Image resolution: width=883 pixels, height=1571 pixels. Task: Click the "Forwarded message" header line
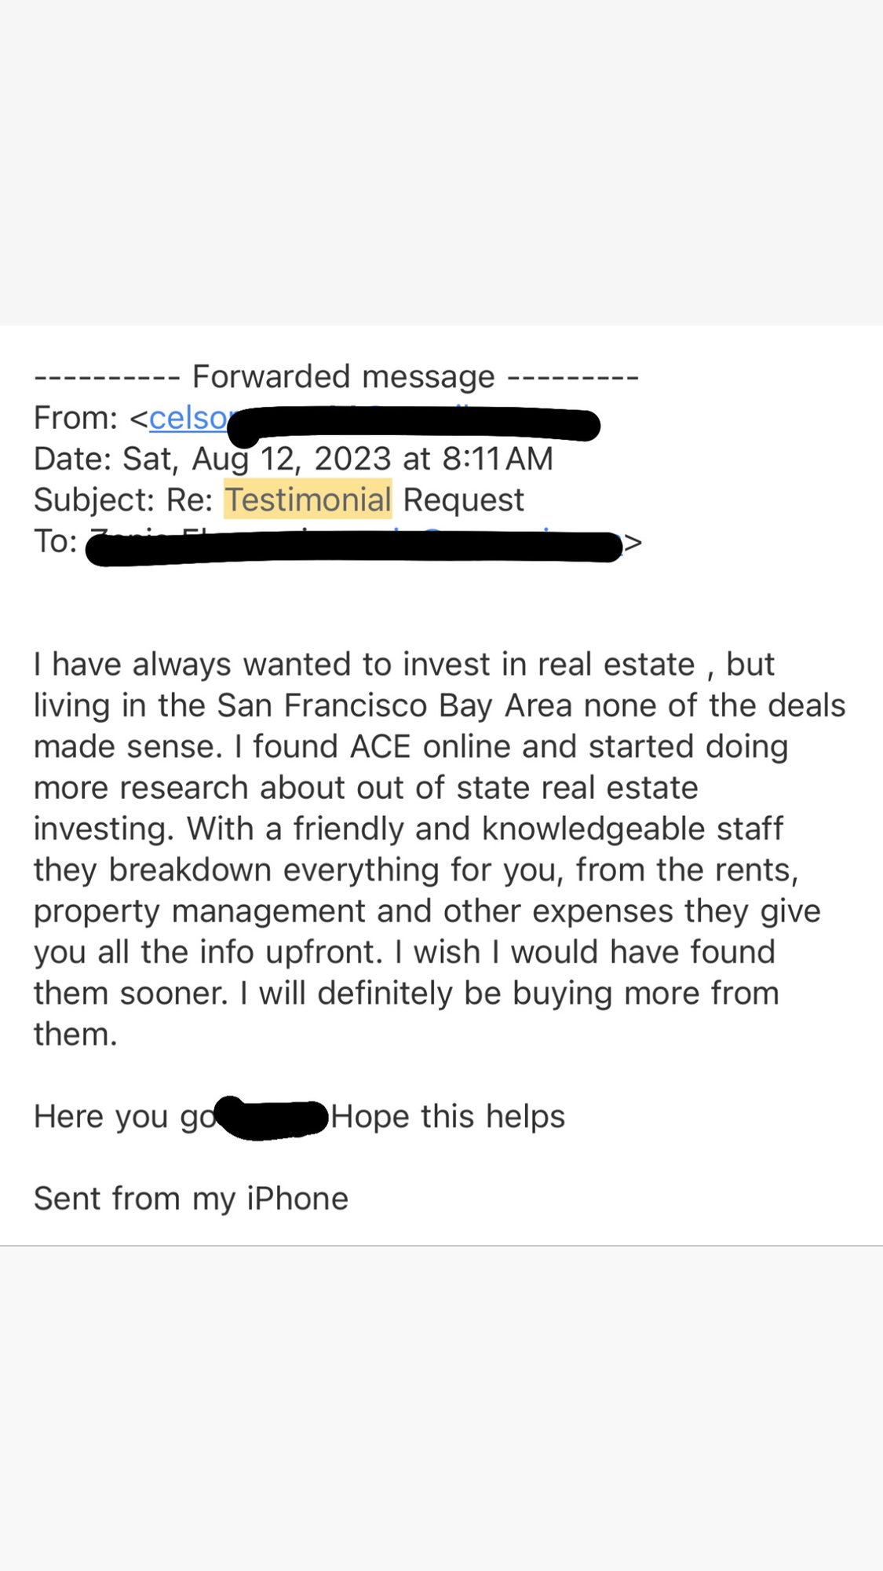pos(337,377)
